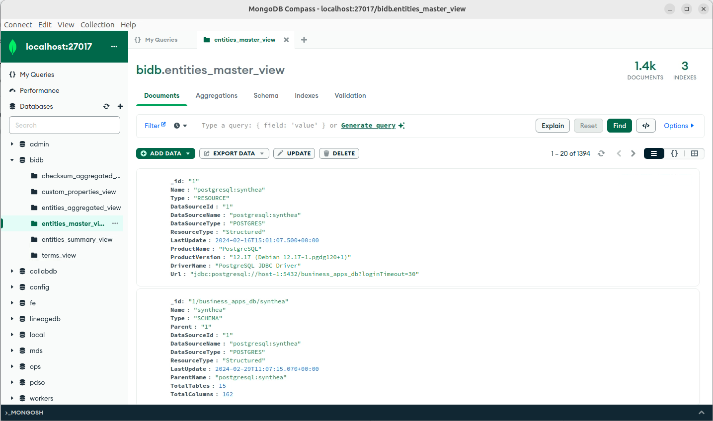The image size is (713, 421).
Task: Switch to list view of documents
Action: click(654, 153)
